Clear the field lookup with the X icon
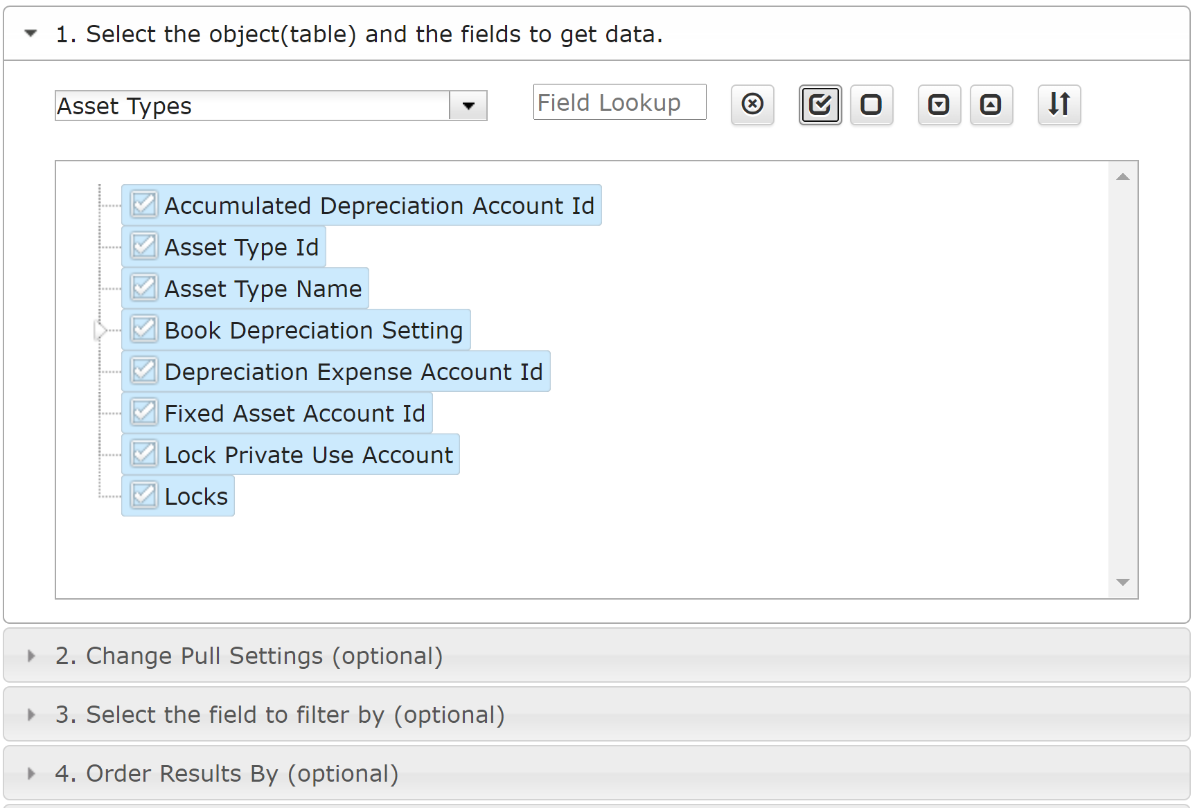This screenshot has width=1195, height=808. point(752,105)
